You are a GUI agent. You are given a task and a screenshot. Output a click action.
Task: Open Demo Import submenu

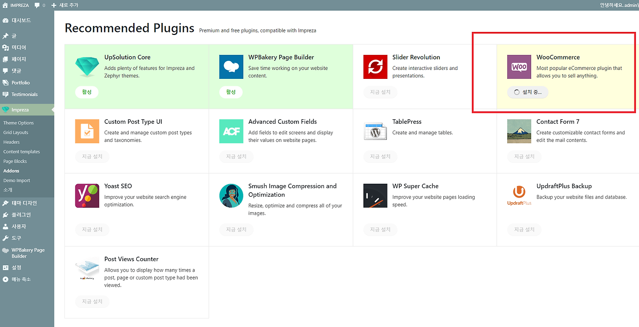click(16, 180)
